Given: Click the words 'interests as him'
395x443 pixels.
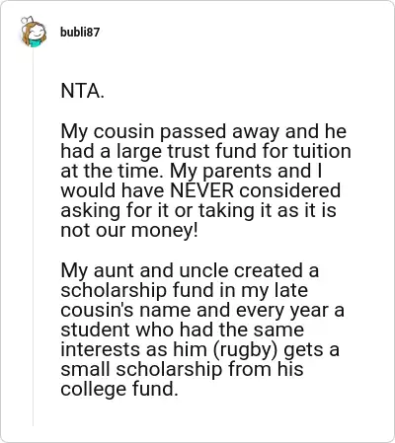Looking at the screenshot, I should click(x=133, y=349).
